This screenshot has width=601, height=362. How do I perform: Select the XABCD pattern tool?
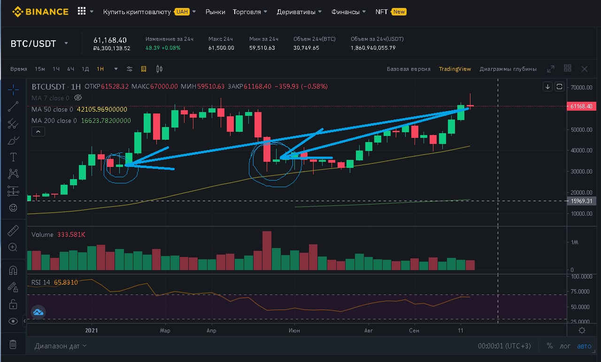[13, 174]
